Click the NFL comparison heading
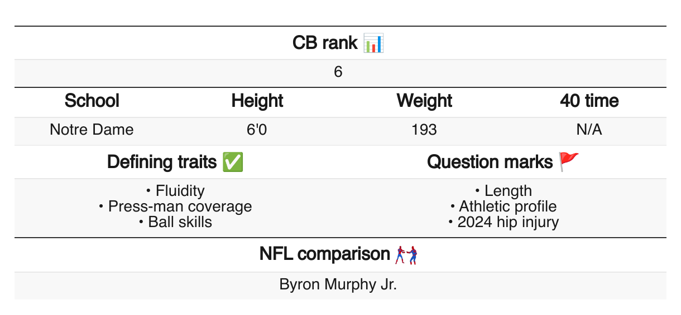 pyautogui.click(x=324, y=254)
